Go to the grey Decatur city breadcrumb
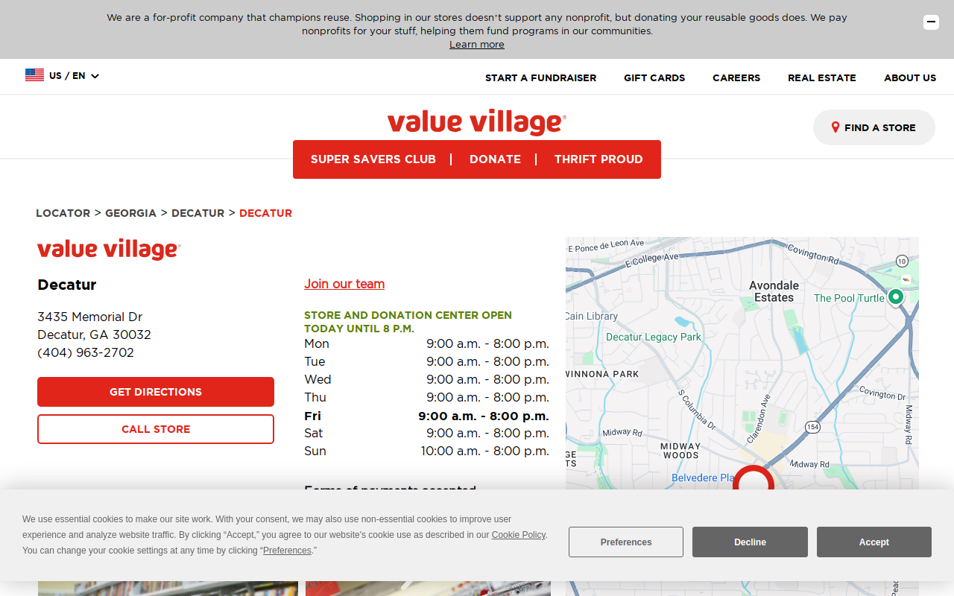 tap(198, 213)
